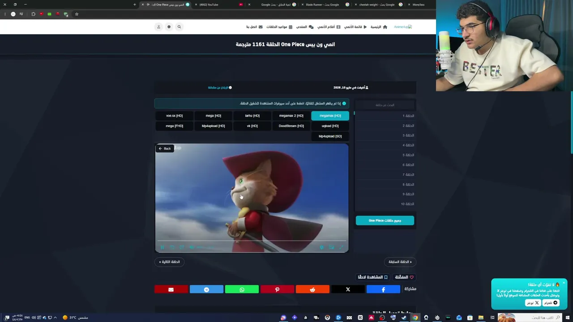This screenshot has width=573, height=322.
Task: Go to the previous episode (الحلقة السابقة)
Action: pyautogui.click(x=400, y=262)
